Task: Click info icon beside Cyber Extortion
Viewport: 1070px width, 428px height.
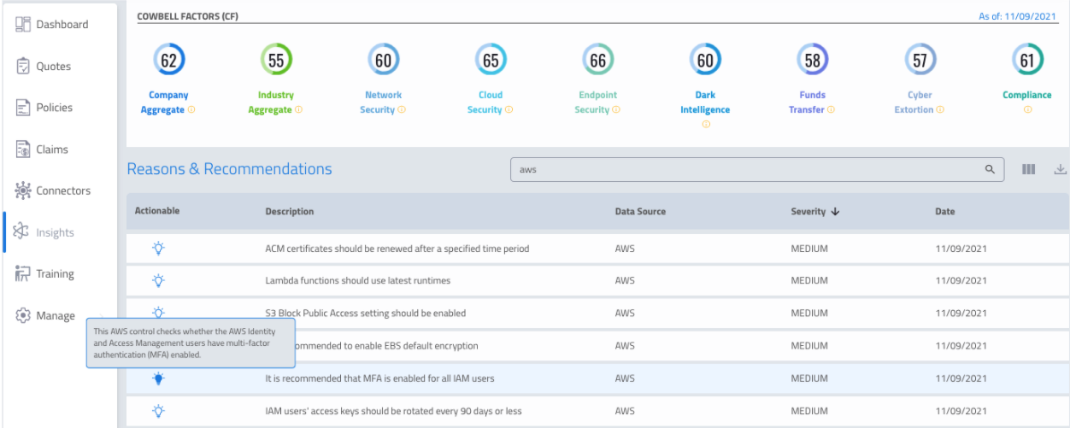Action: (940, 110)
